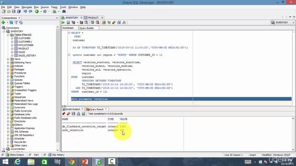This screenshot has width=296, height=166.
Task: Expand the Sequences node
Action: coord(8,97)
